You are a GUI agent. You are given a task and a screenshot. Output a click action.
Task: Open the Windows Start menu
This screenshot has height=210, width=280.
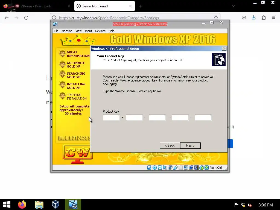tap(7, 205)
